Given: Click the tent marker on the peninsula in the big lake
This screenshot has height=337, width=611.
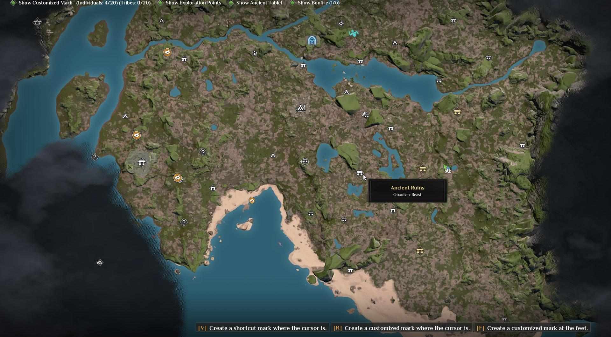Looking at the screenshot, I should click(347, 92).
